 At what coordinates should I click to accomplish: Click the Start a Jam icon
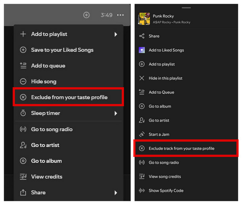[x=141, y=135]
